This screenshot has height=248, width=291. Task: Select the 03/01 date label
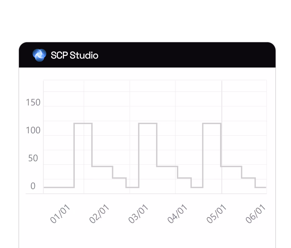138,213
